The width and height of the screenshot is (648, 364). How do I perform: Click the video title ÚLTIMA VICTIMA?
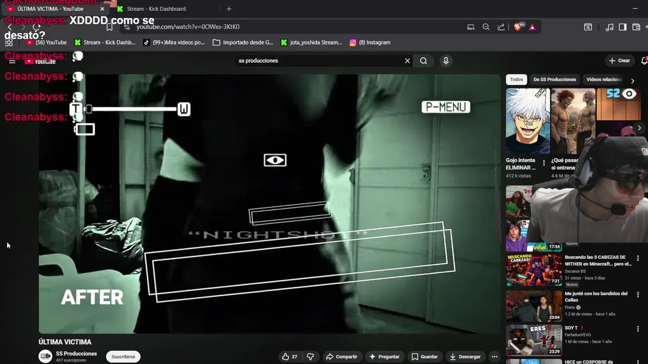point(65,342)
